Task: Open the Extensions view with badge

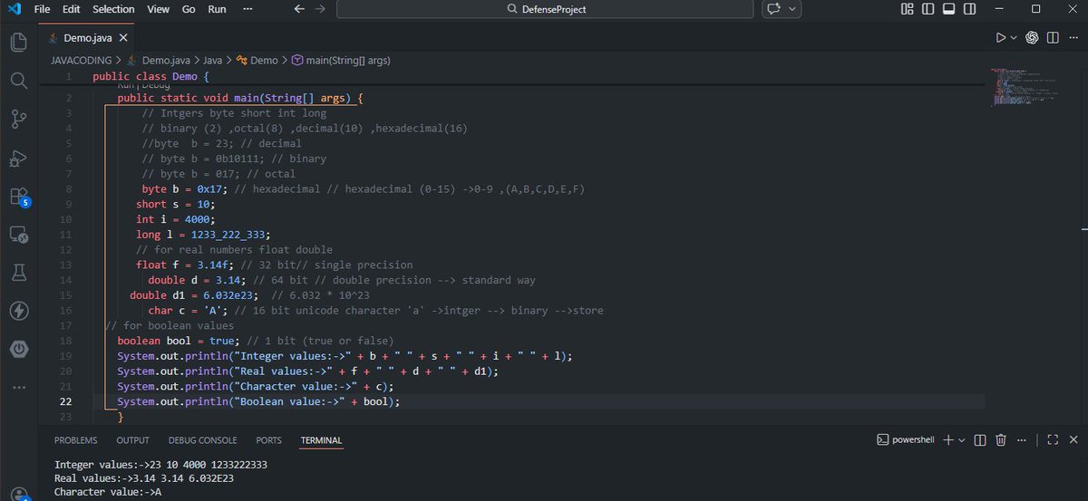Action: click(18, 196)
